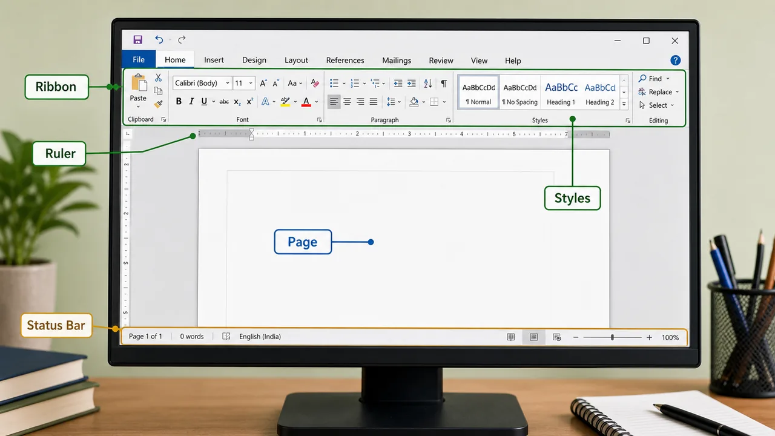
Task: Expand the Styles gallery More arrow
Action: coord(624,104)
